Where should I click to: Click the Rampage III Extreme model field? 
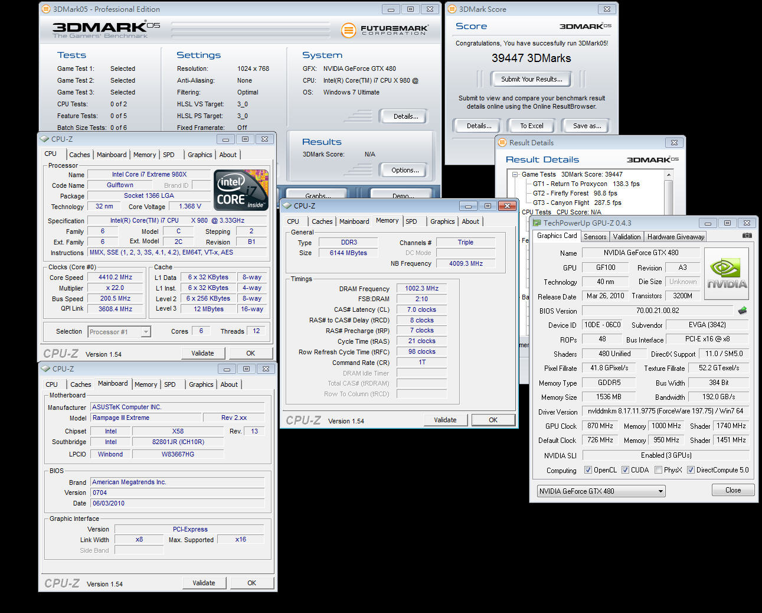coord(145,418)
